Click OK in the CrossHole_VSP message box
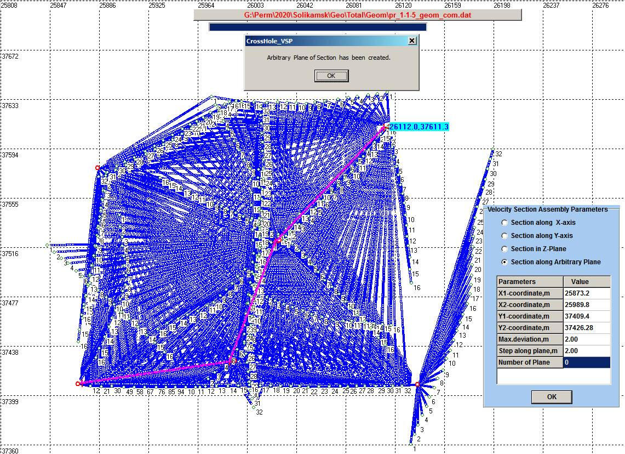 point(331,76)
